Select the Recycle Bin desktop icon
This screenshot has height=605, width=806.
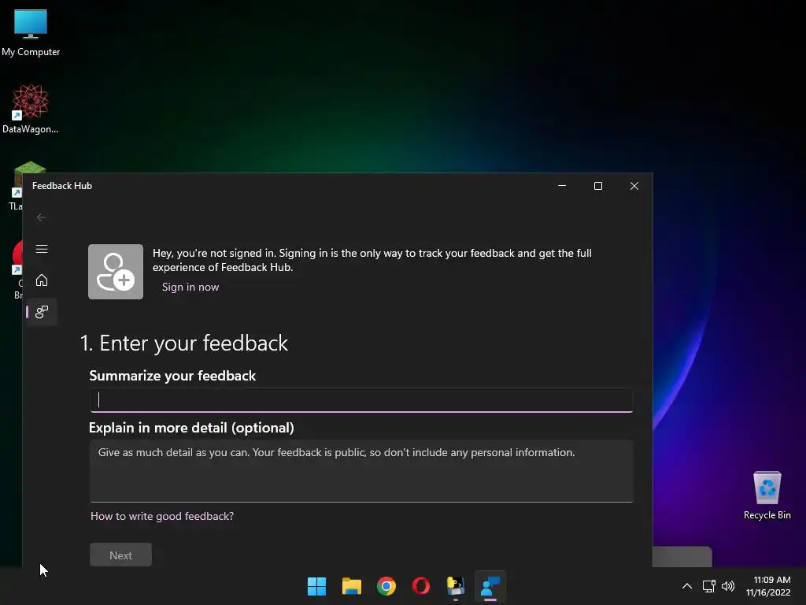click(767, 496)
